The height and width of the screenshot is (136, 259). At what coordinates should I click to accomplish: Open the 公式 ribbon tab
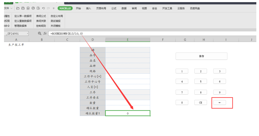coord(114,8)
